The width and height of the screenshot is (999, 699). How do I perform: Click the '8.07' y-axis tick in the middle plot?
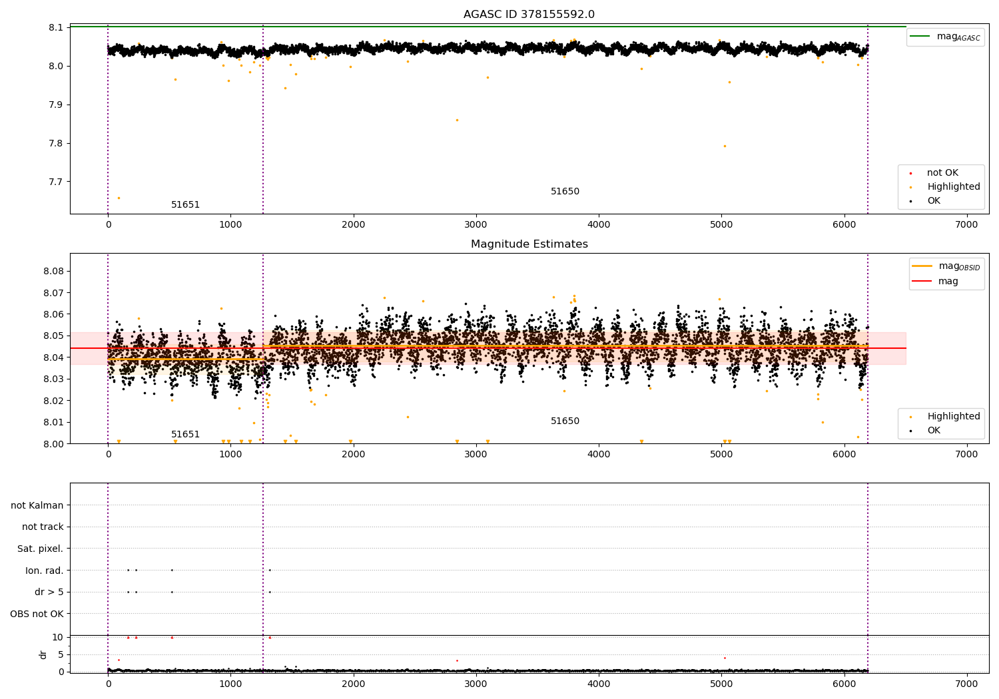tap(53, 292)
